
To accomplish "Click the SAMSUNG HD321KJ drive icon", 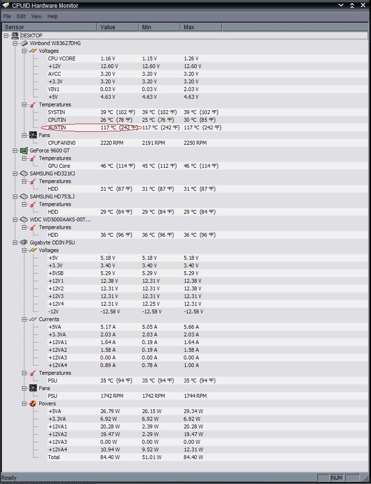I will 24,173.
